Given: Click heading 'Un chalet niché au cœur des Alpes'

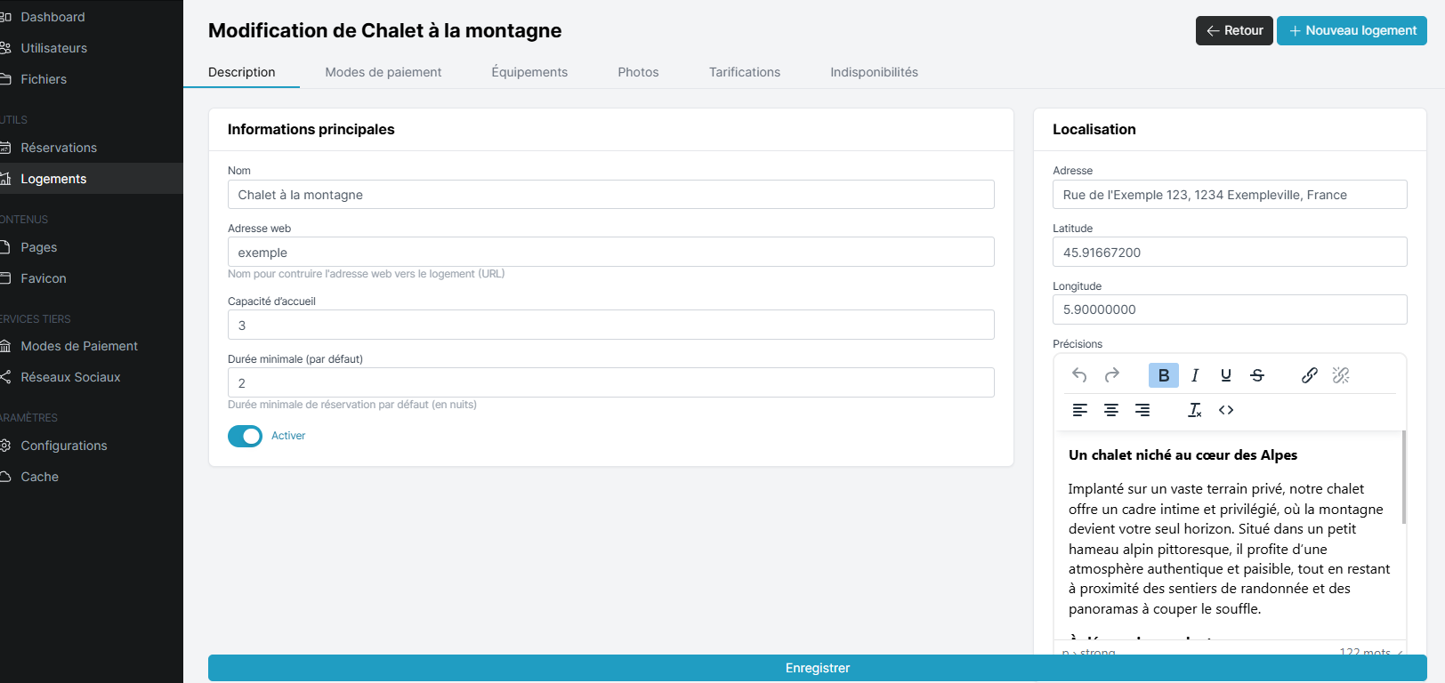Looking at the screenshot, I should 1183,455.
